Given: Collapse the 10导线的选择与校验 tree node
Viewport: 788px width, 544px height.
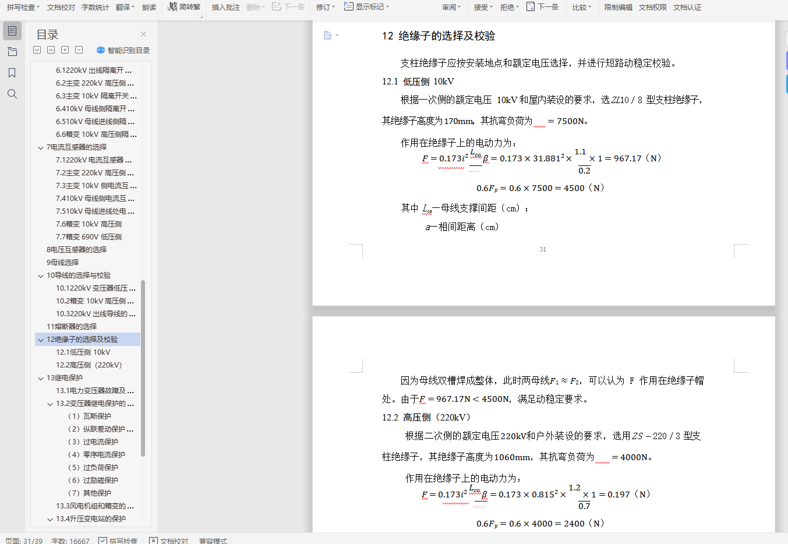Looking at the screenshot, I should [41, 275].
